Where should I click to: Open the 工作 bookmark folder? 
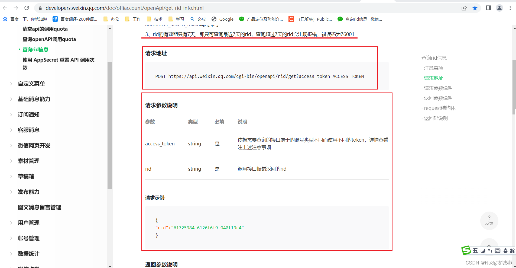(133, 19)
